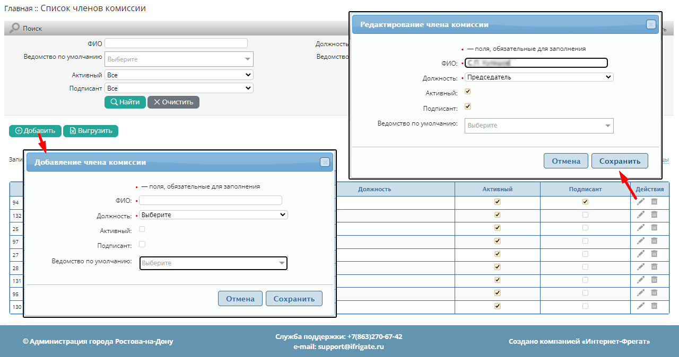Close the Редактирование члена комиссии dialog
Image resolution: width=679 pixels, height=357 pixels.
coord(650,24)
